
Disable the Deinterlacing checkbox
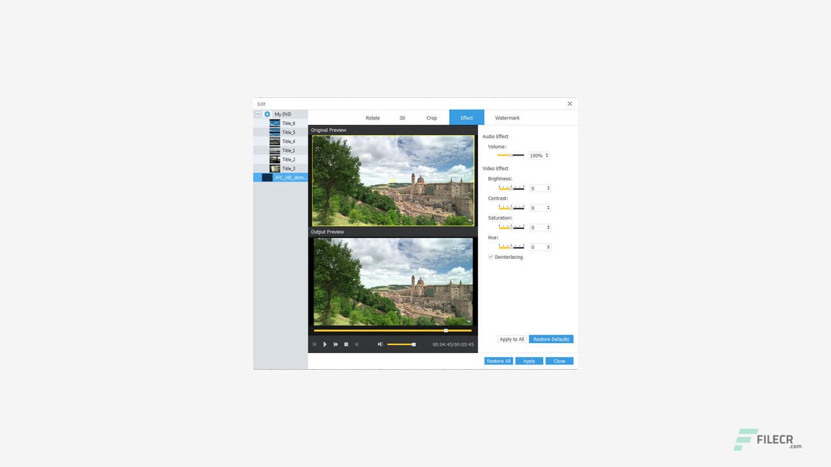click(x=491, y=257)
